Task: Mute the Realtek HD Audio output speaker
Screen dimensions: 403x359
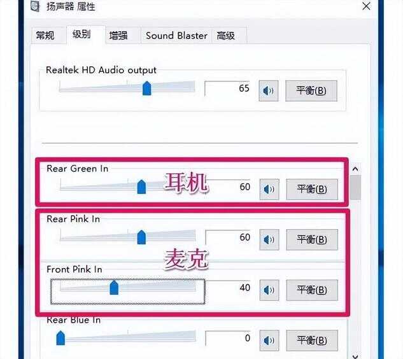Action: click(268, 91)
